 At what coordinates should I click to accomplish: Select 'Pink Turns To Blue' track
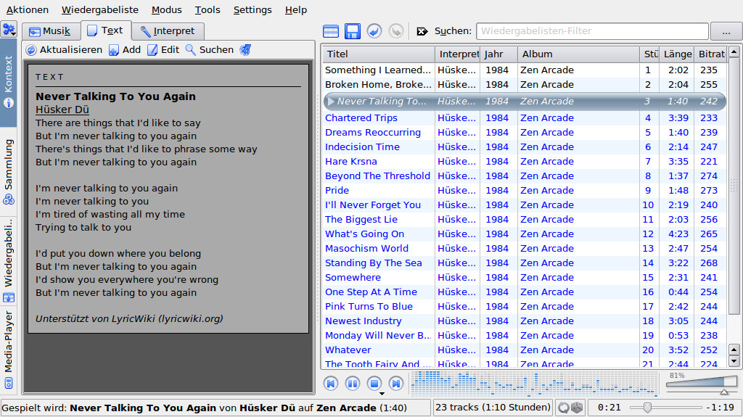pos(525,307)
